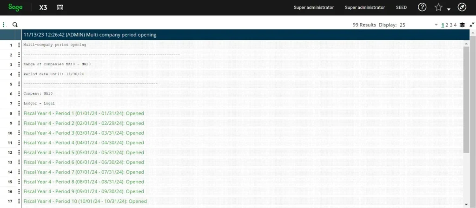Open row 12 actions menu
The width and height of the screenshot is (476, 208).
19,152
